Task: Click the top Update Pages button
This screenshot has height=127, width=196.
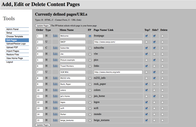Action: 43,26
